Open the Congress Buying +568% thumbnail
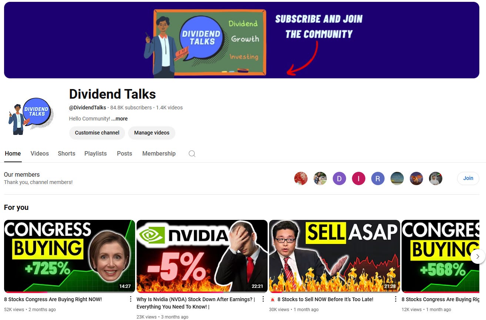This screenshot has width=486, height=320. point(440,256)
